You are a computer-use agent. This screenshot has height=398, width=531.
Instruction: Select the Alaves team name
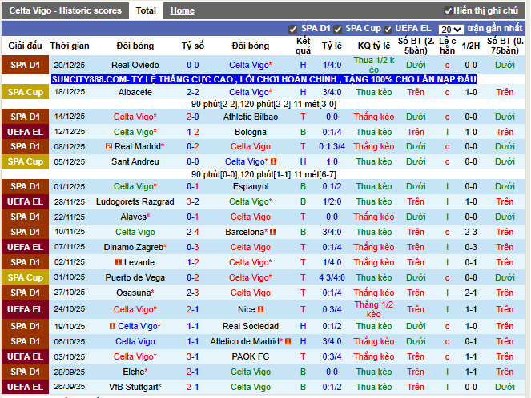pos(135,217)
